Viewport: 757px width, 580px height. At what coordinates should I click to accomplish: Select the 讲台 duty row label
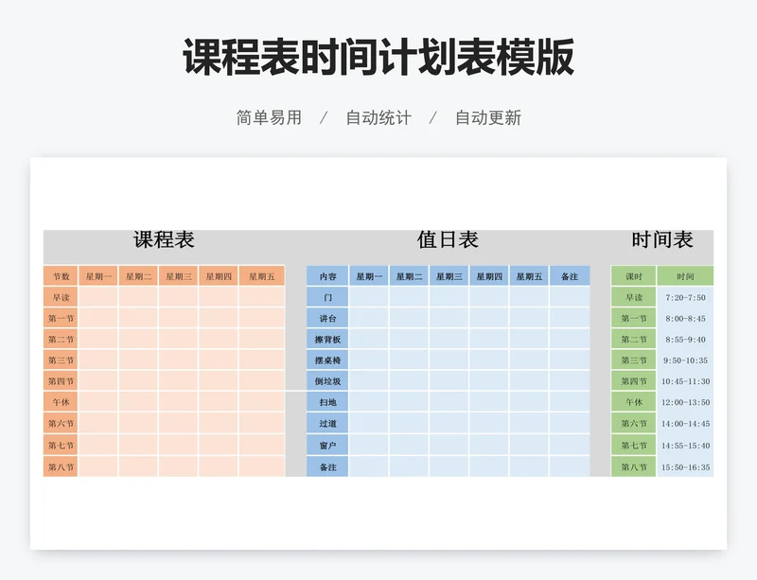tap(327, 318)
